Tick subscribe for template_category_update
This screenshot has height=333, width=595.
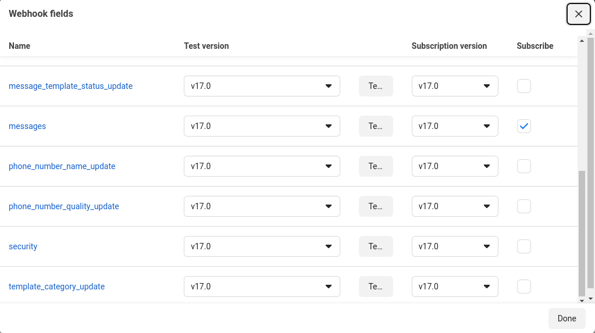click(x=523, y=287)
